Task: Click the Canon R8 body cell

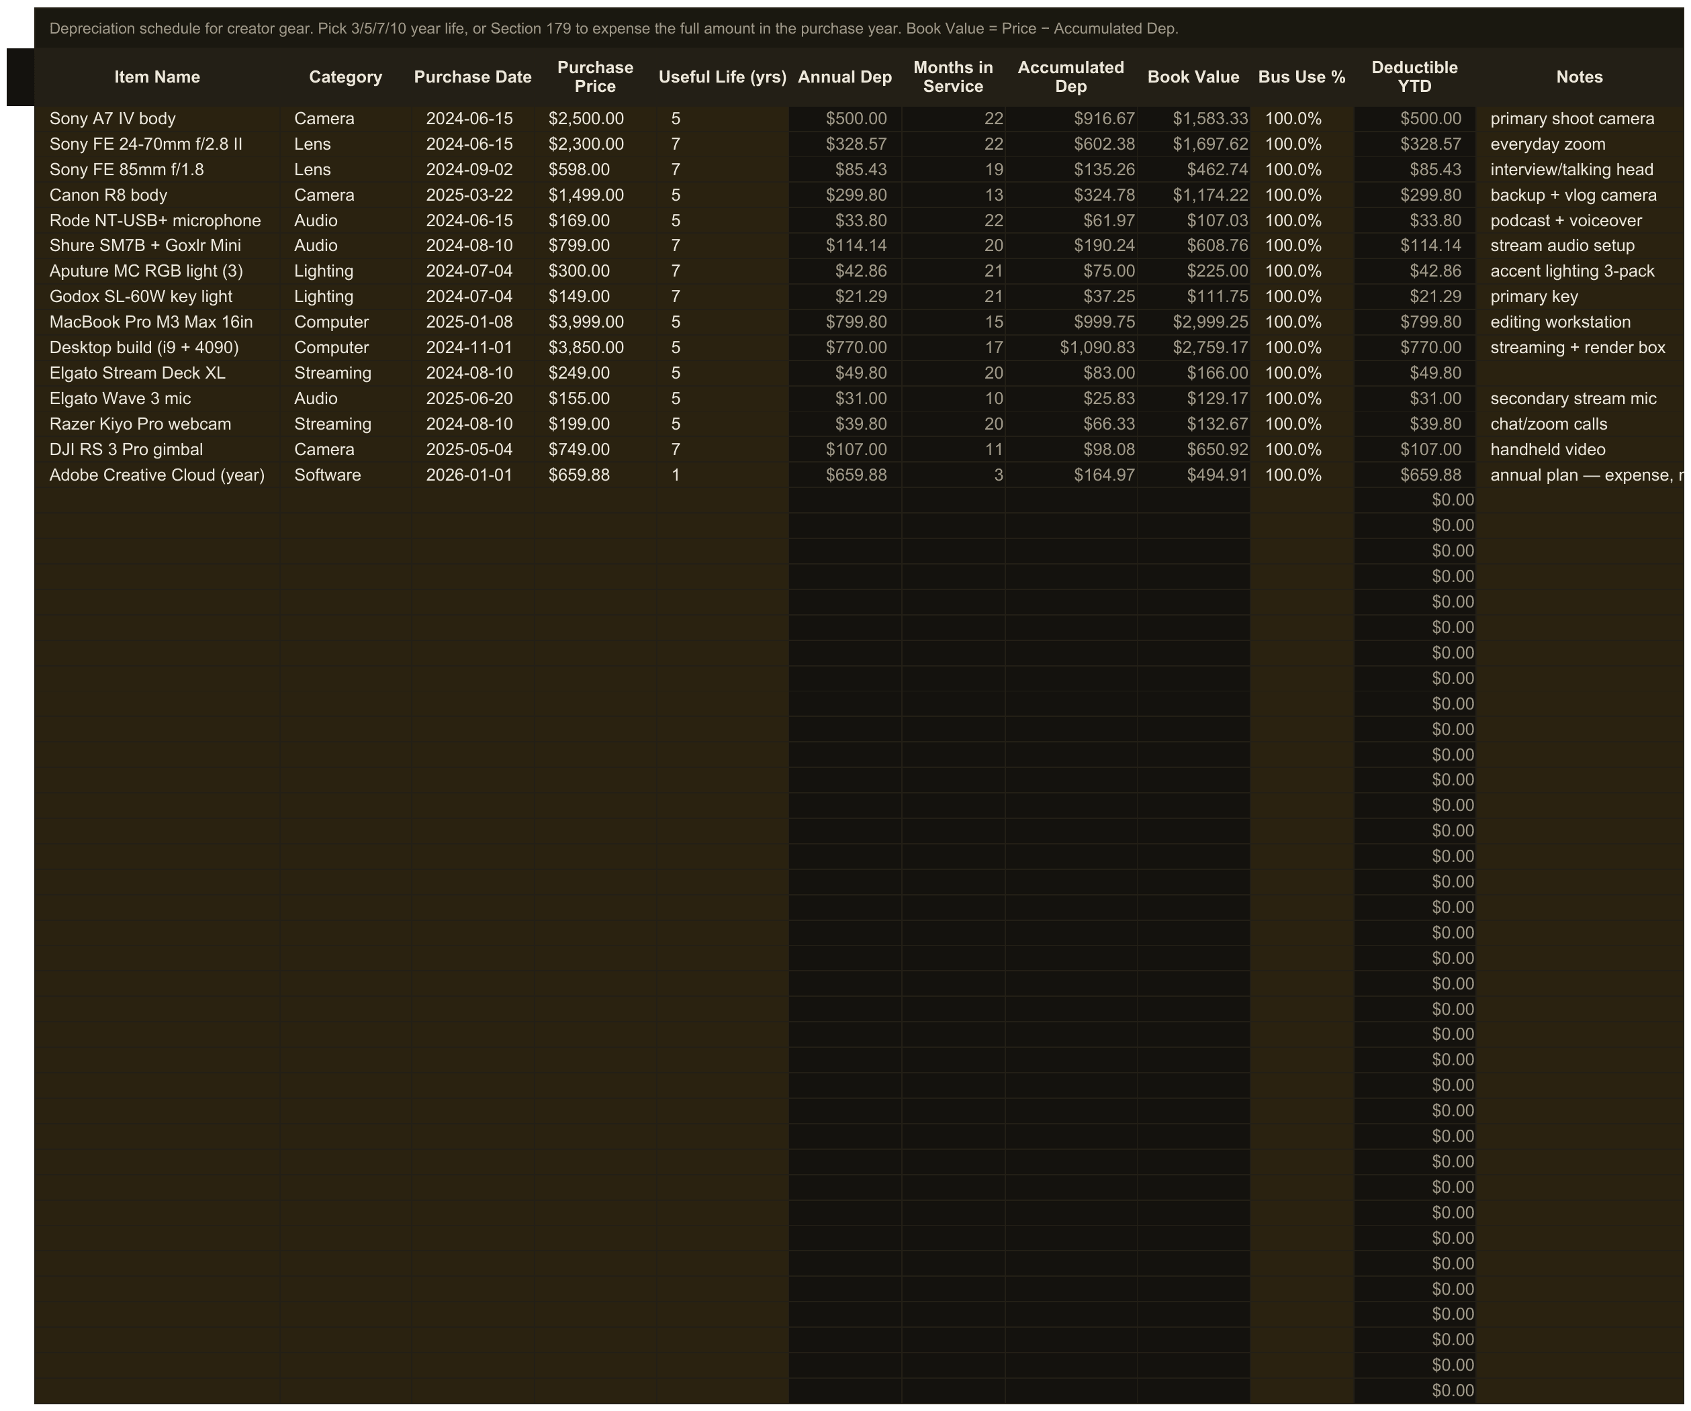Action: pyautogui.click(x=157, y=195)
